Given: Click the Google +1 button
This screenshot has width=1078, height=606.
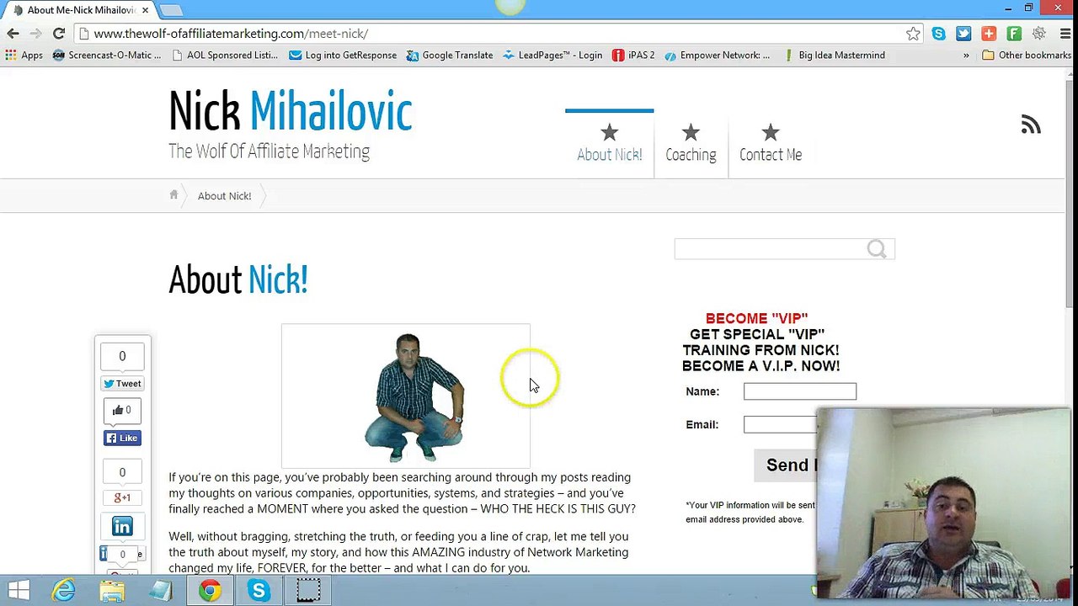Looking at the screenshot, I should (x=122, y=497).
